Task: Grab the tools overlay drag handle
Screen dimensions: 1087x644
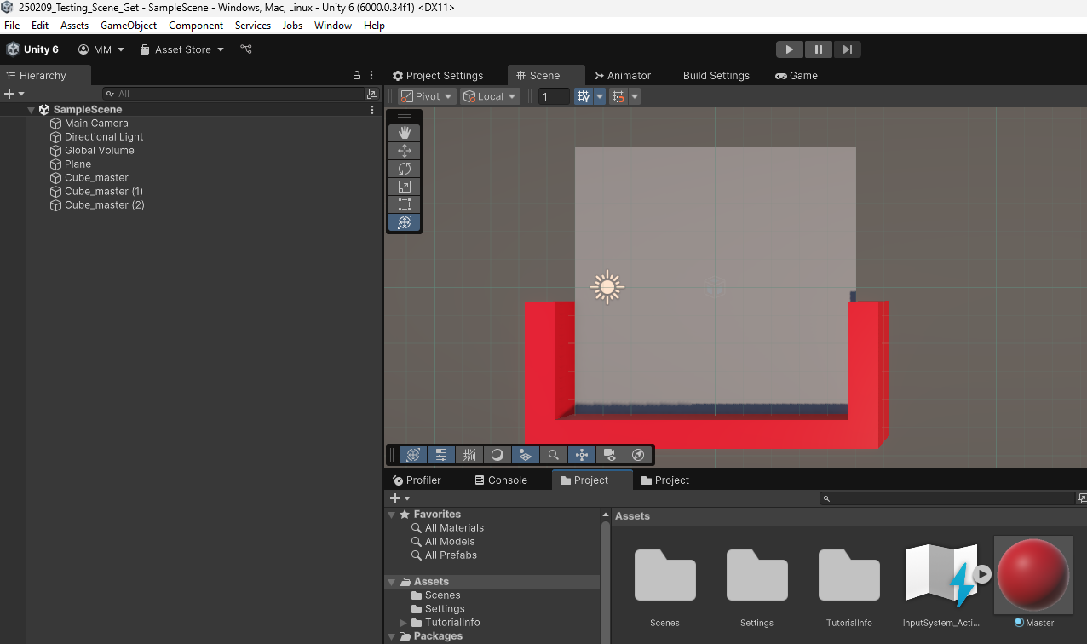Action: coord(405,116)
